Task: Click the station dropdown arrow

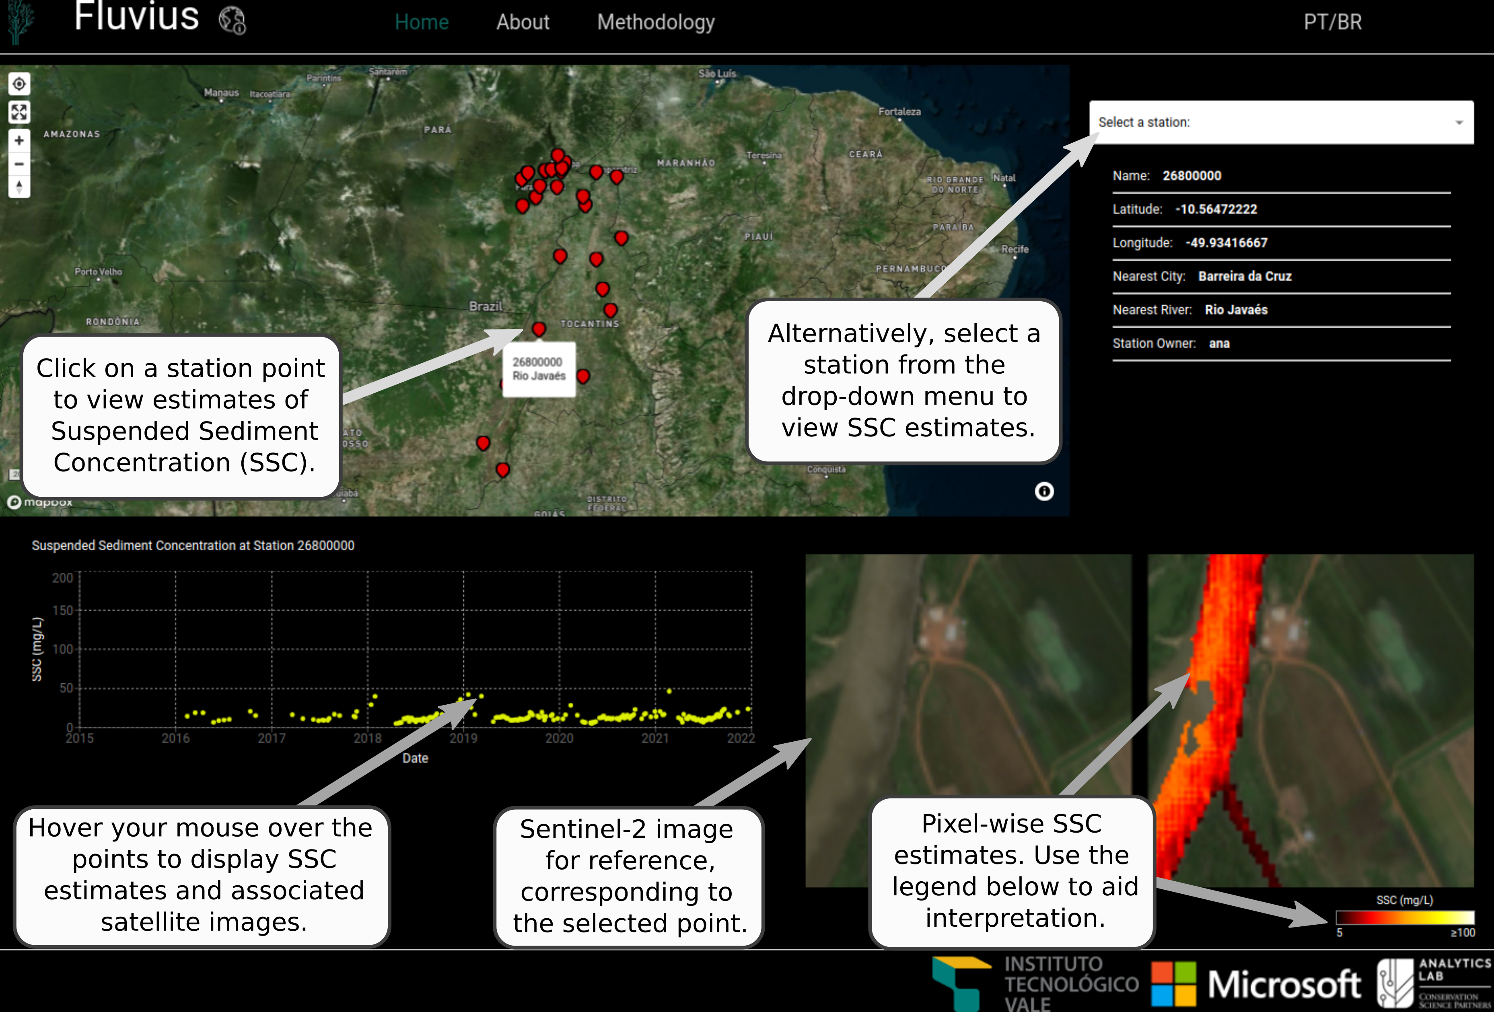Action: tap(1459, 122)
